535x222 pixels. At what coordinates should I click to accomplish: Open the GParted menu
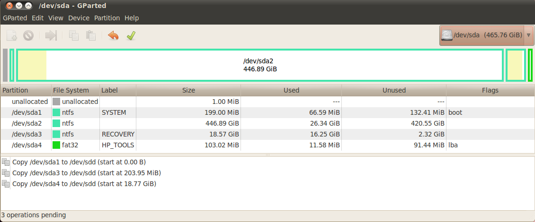15,18
